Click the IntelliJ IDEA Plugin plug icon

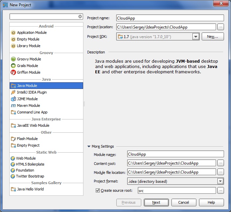coord(13,92)
